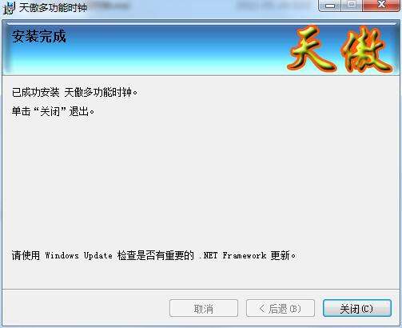Click the 天傲多功能时钟 window title text
This screenshot has width=402, height=328.
pyautogui.click(x=53, y=8)
